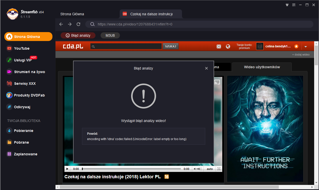Open the auto quality selector

pyautogui.click(x=210, y=169)
